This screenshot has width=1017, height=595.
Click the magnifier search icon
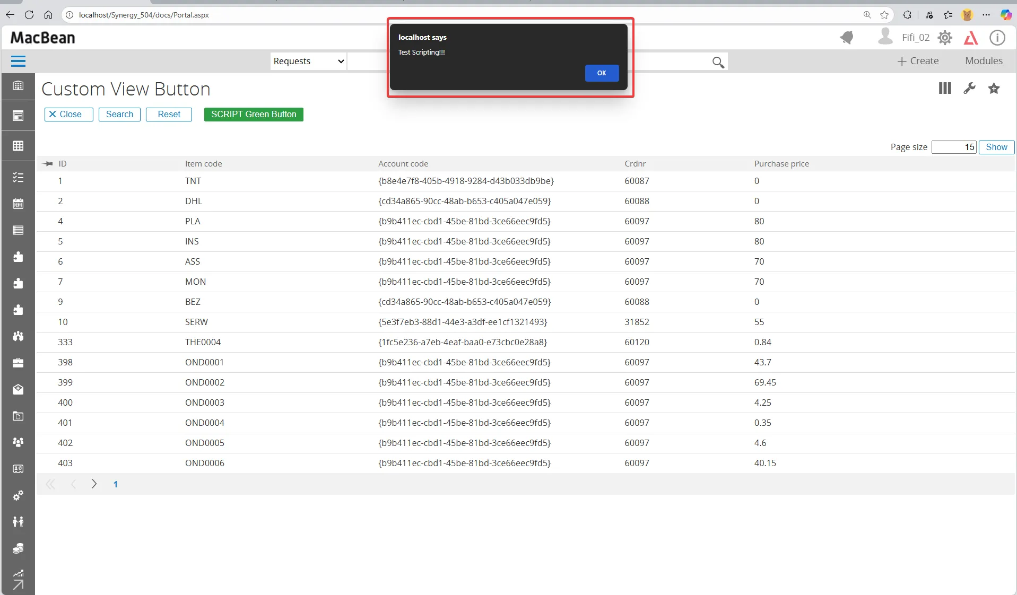point(718,62)
